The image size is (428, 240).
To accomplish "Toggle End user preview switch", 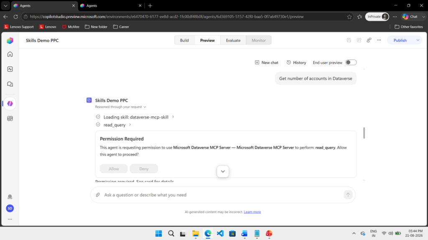I will [351, 62].
